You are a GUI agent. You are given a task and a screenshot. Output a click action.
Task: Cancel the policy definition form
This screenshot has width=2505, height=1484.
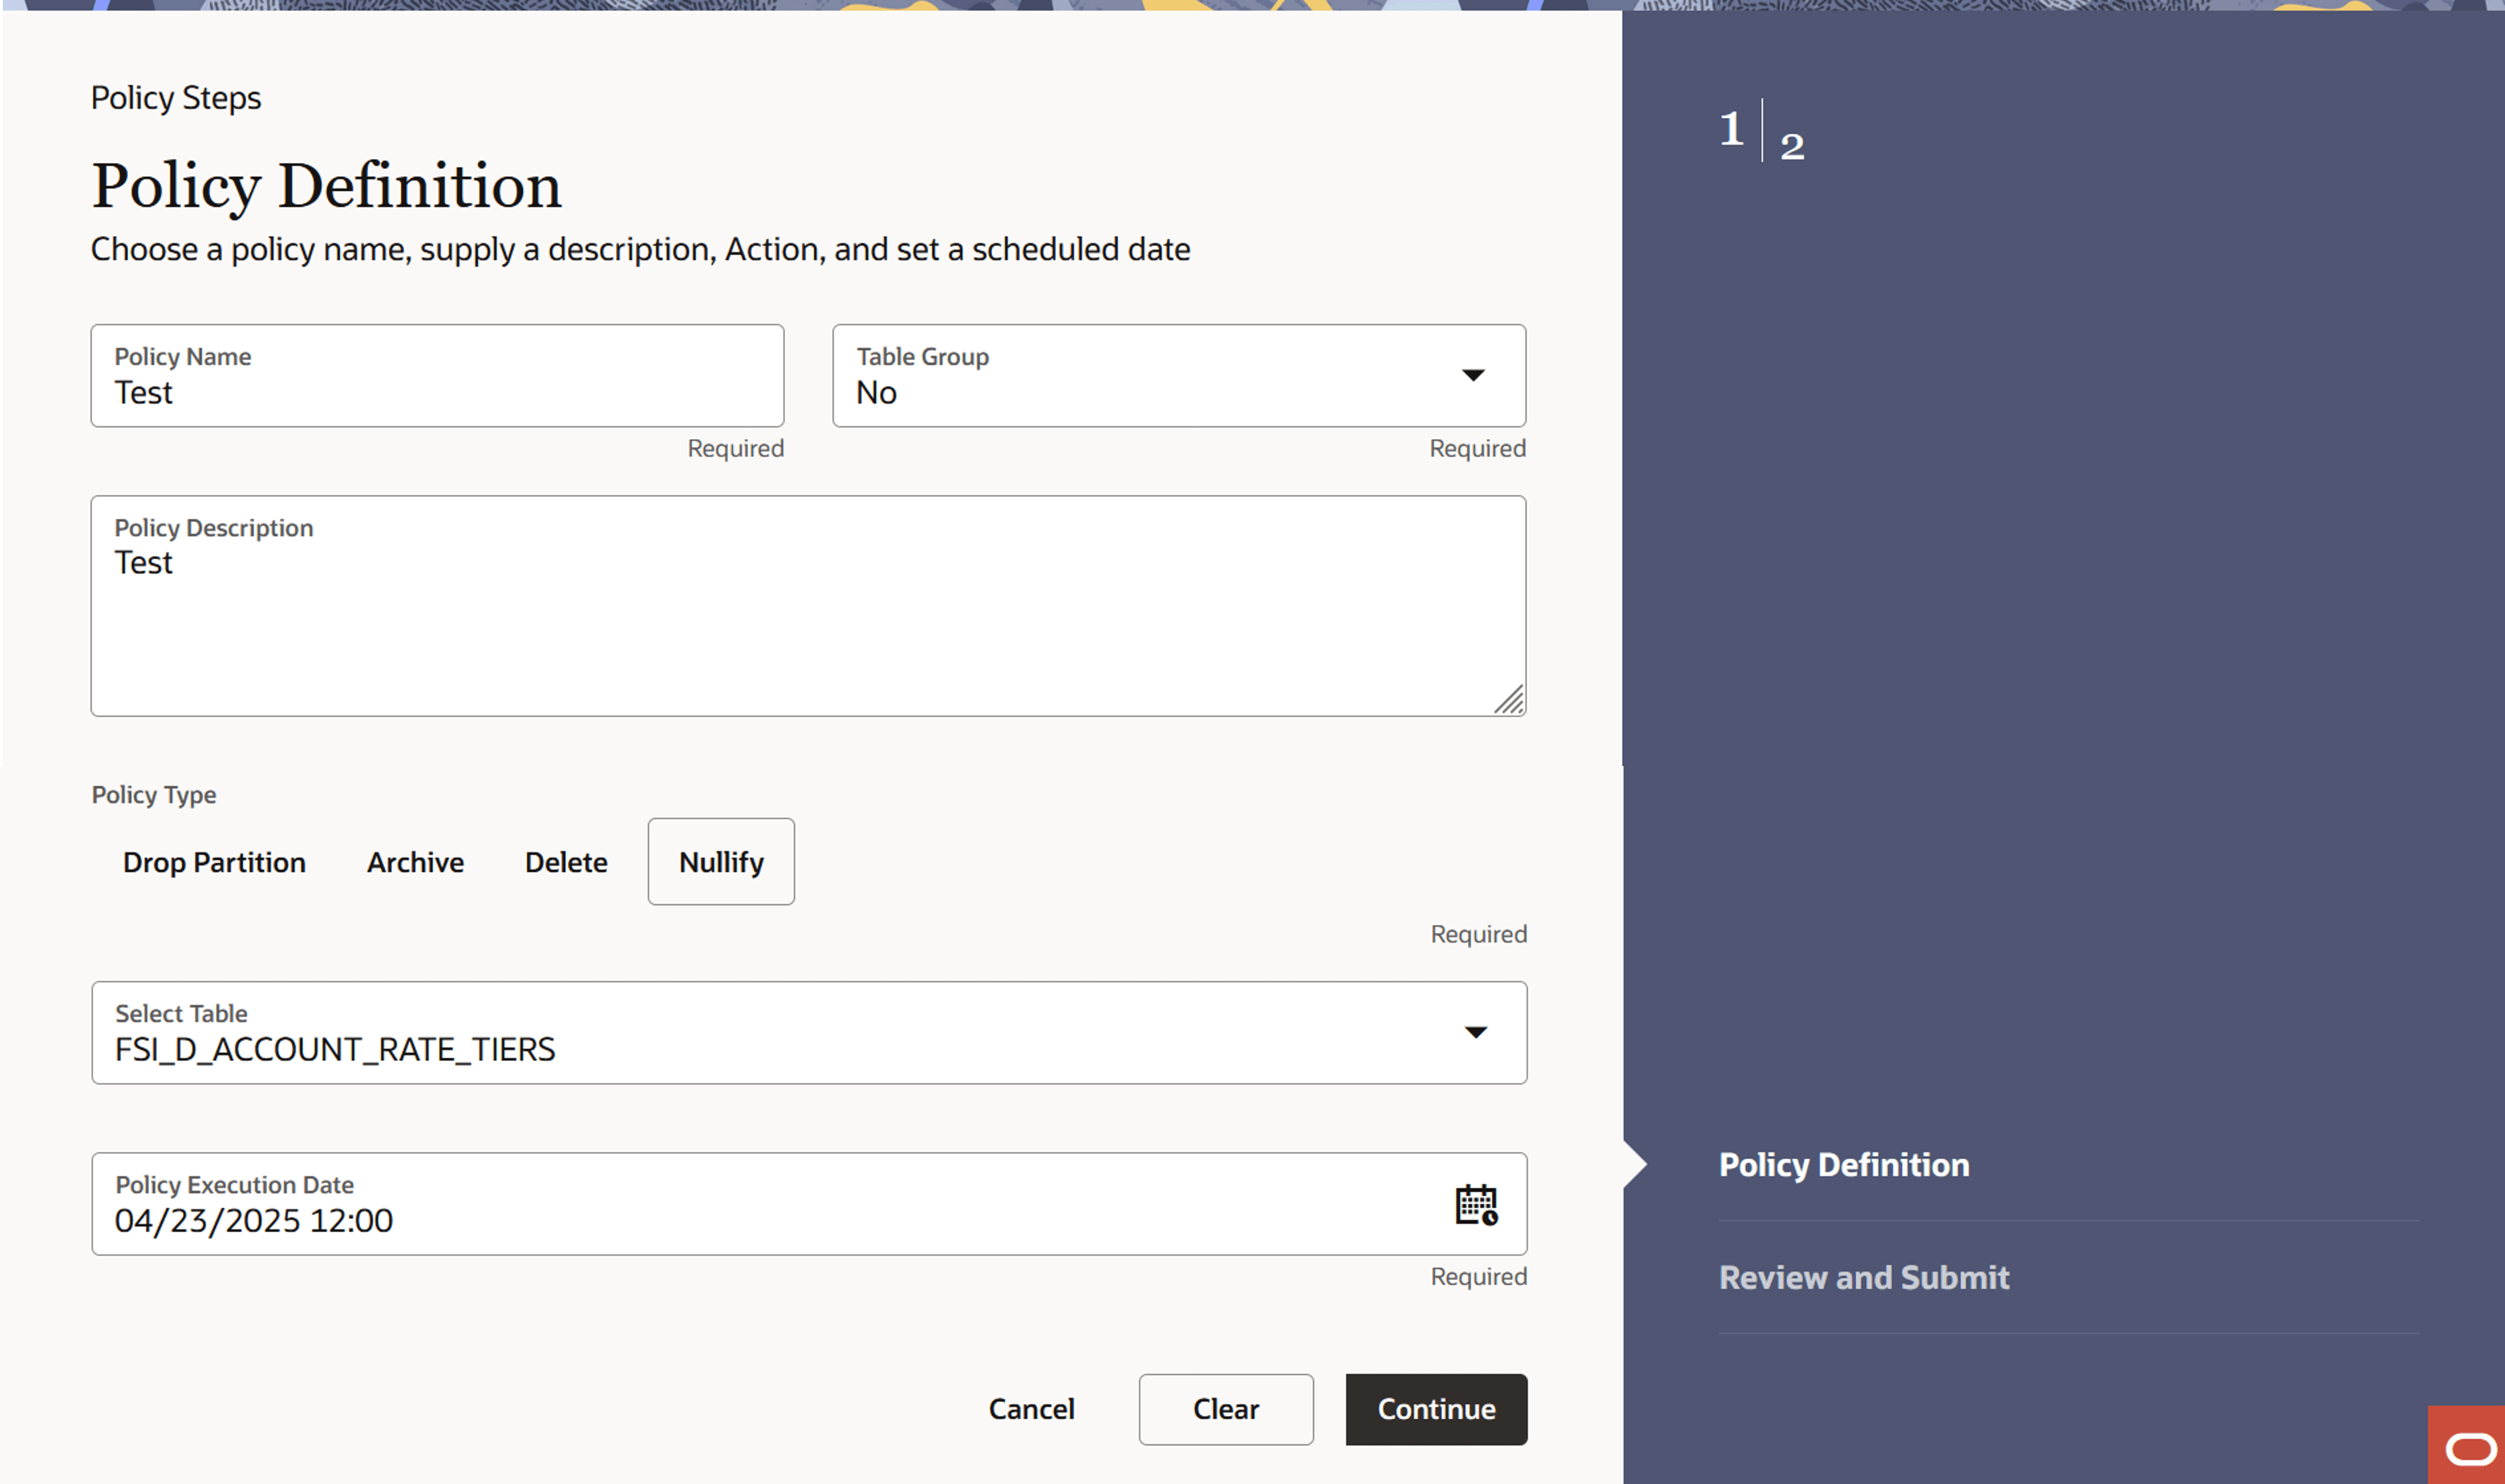click(x=1031, y=1409)
